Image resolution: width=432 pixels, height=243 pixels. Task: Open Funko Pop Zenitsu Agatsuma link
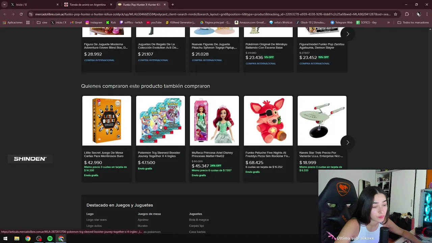click(x=322, y=46)
